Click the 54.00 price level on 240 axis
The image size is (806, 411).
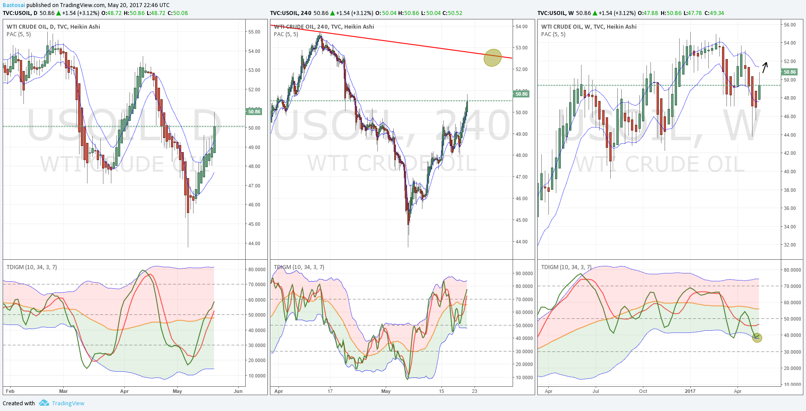tap(521, 26)
